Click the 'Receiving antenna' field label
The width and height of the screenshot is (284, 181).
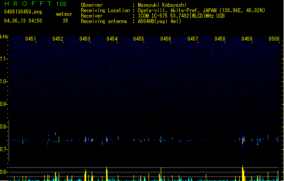point(104,21)
